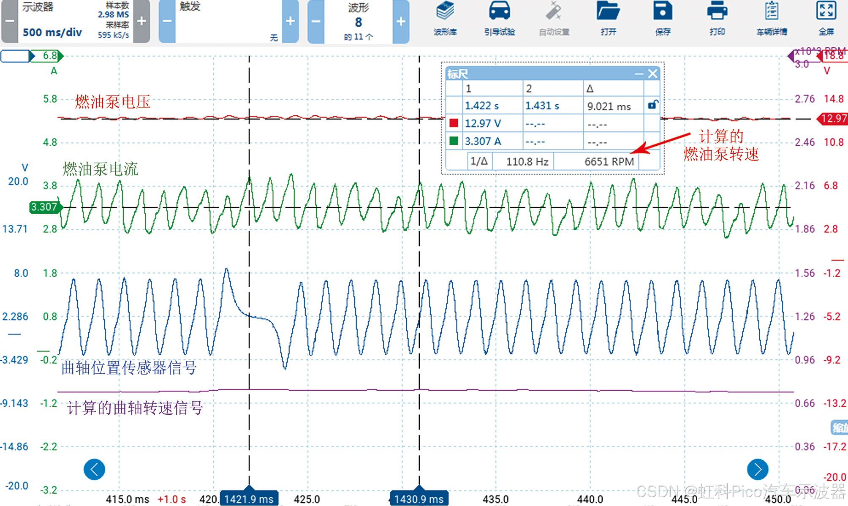Click trigger plus button
This screenshot has height=506, width=848.
click(290, 21)
